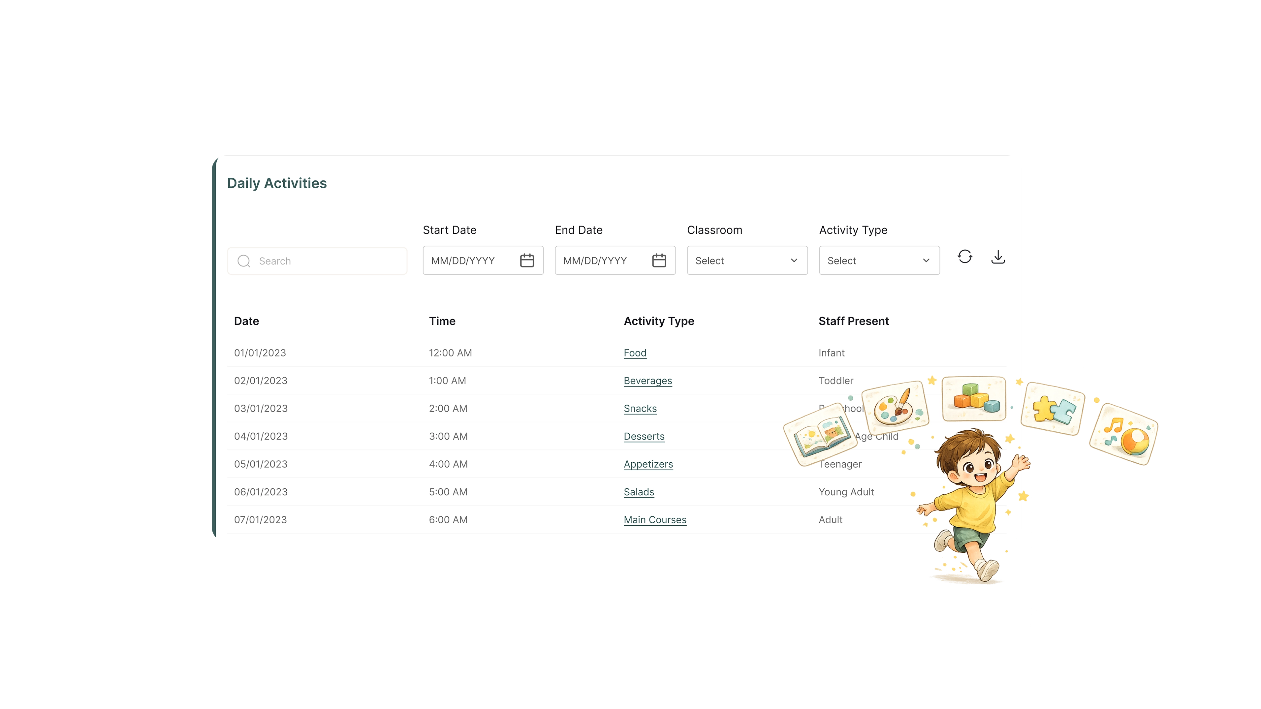Select the date cell 02/01/2023
Image resolution: width=1261 pixels, height=709 pixels.
261,381
